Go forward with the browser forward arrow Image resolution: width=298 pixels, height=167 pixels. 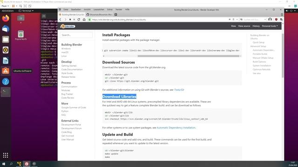tap(65, 19)
